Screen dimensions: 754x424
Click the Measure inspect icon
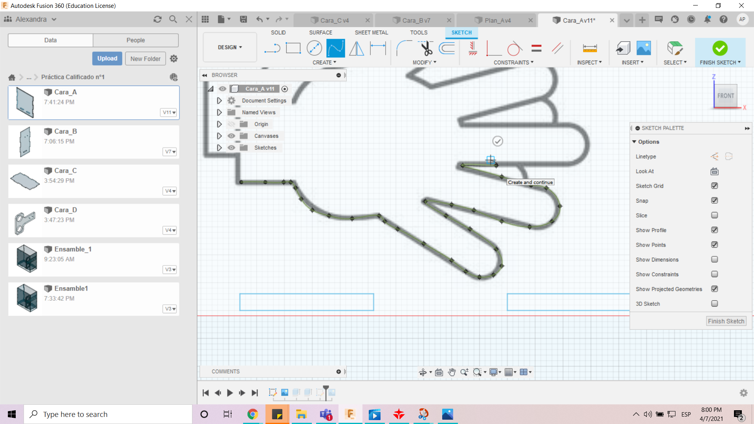(589, 48)
